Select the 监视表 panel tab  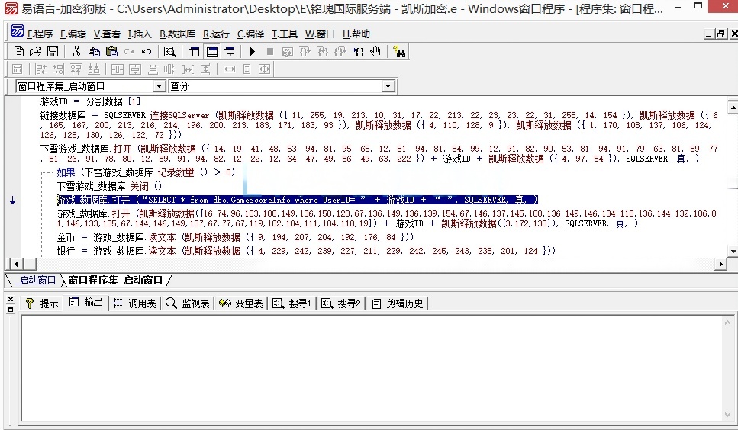tap(188, 303)
